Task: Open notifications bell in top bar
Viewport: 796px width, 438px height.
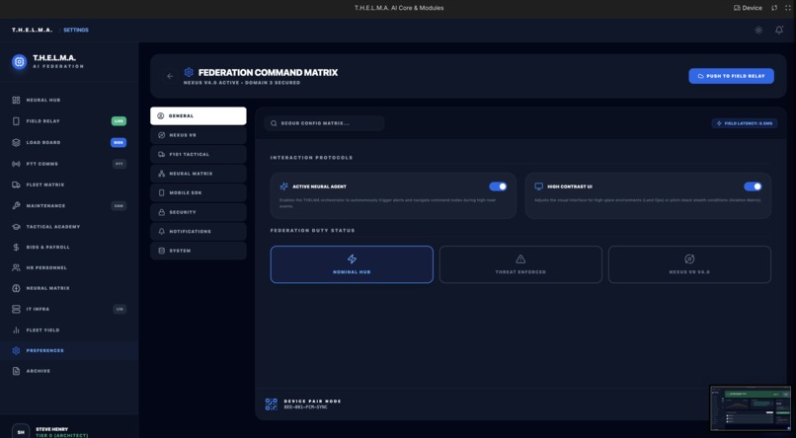Action: coord(779,30)
